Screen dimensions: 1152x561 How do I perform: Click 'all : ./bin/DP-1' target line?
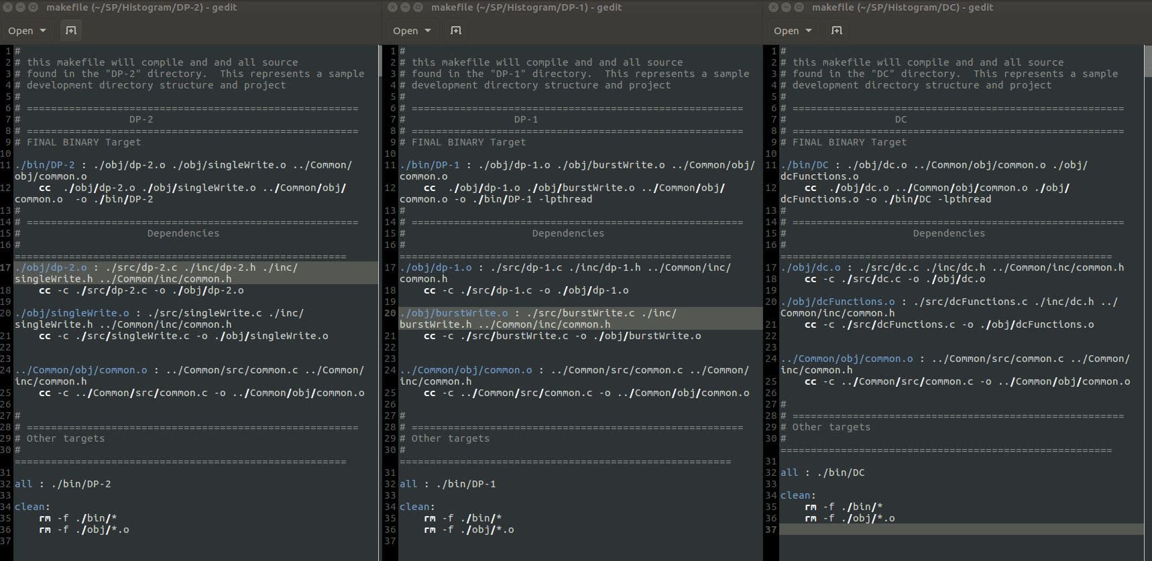(x=448, y=484)
